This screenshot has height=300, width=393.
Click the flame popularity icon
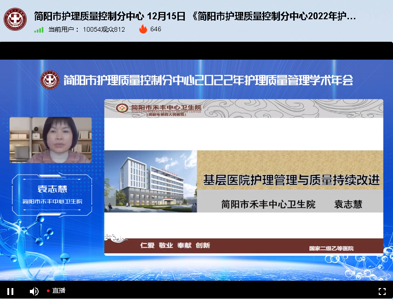143,29
